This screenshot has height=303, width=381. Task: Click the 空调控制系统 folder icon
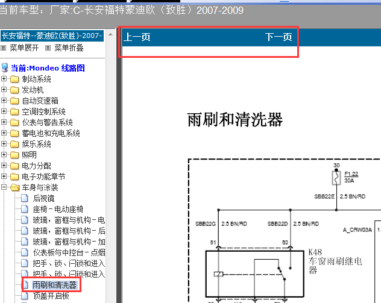[14, 111]
